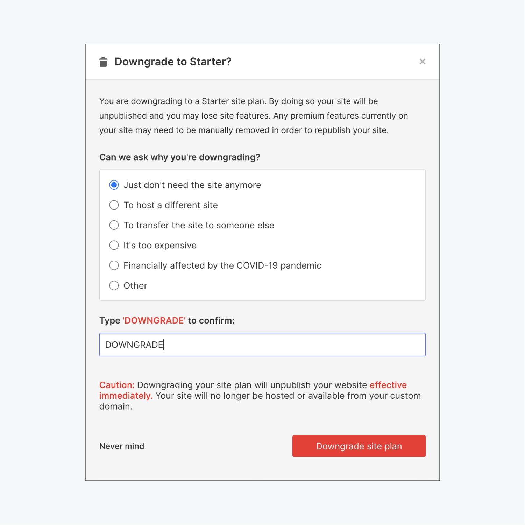Screen dimensions: 525x525
Task: Click the trash icon beside the dialog title
Action: pos(103,62)
